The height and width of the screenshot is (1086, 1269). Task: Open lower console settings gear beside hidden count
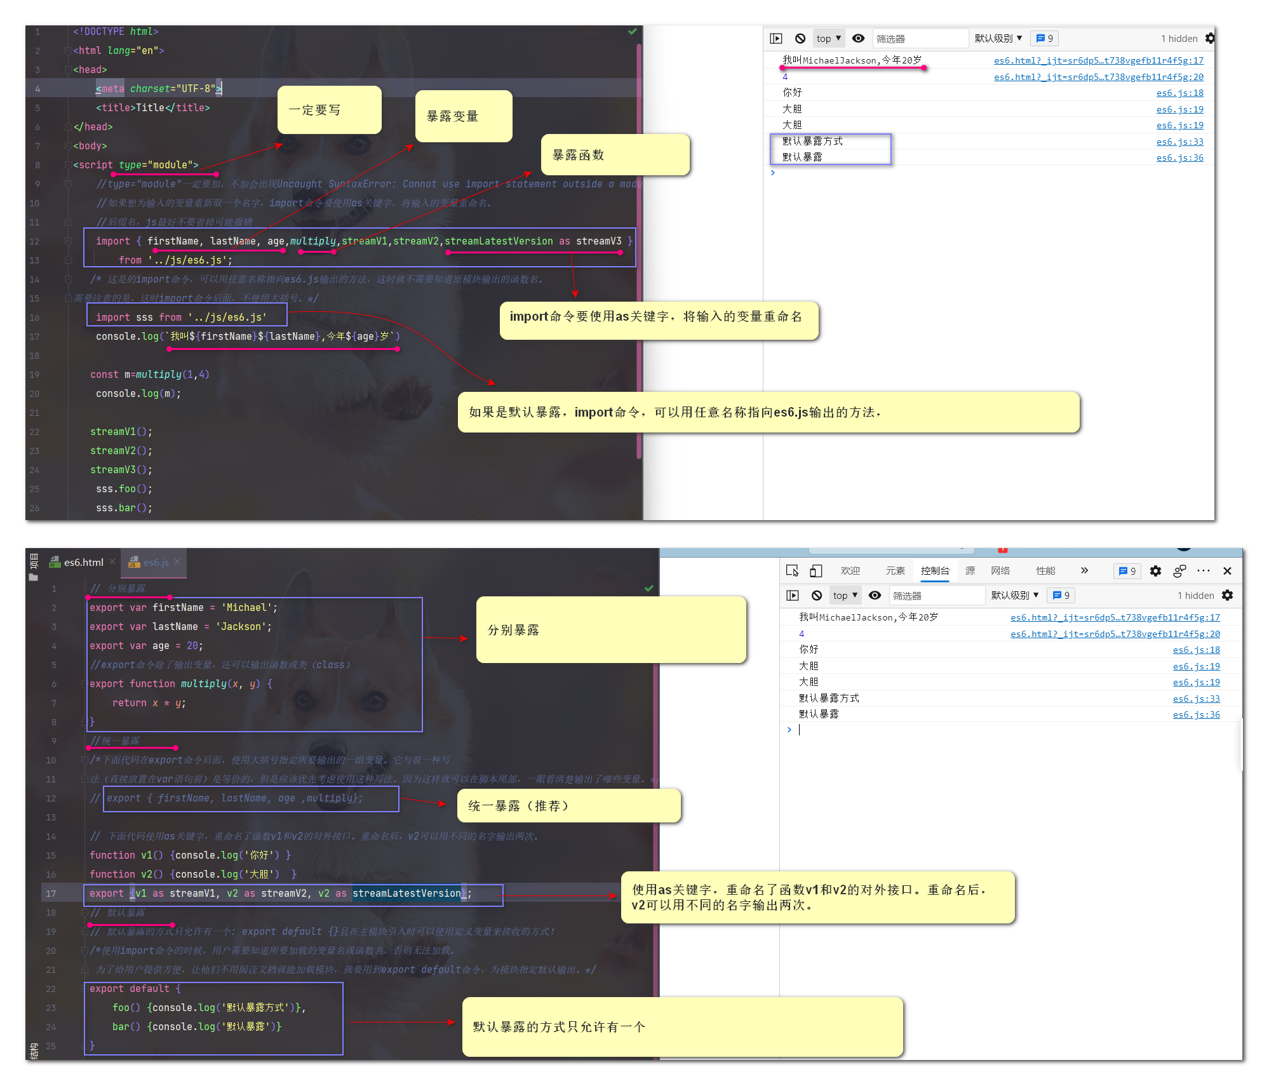pyautogui.click(x=1228, y=596)
